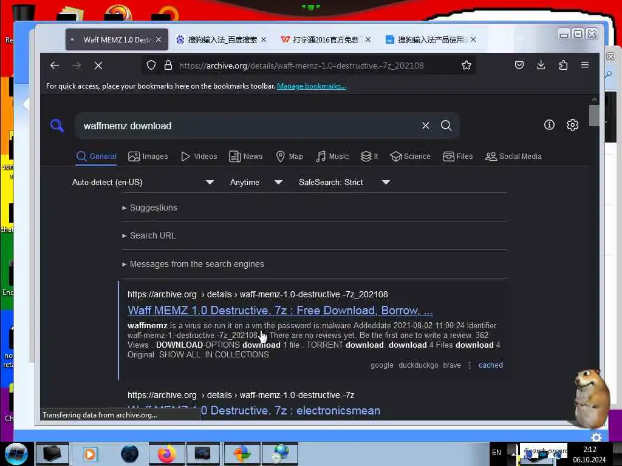This screenshot has width=622, height=466.
Task: Open the SafeSearch: Strict dropdown
Action: (344, 182)
